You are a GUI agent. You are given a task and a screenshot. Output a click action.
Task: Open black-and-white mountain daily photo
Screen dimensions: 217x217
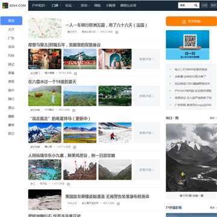point(191,157)
